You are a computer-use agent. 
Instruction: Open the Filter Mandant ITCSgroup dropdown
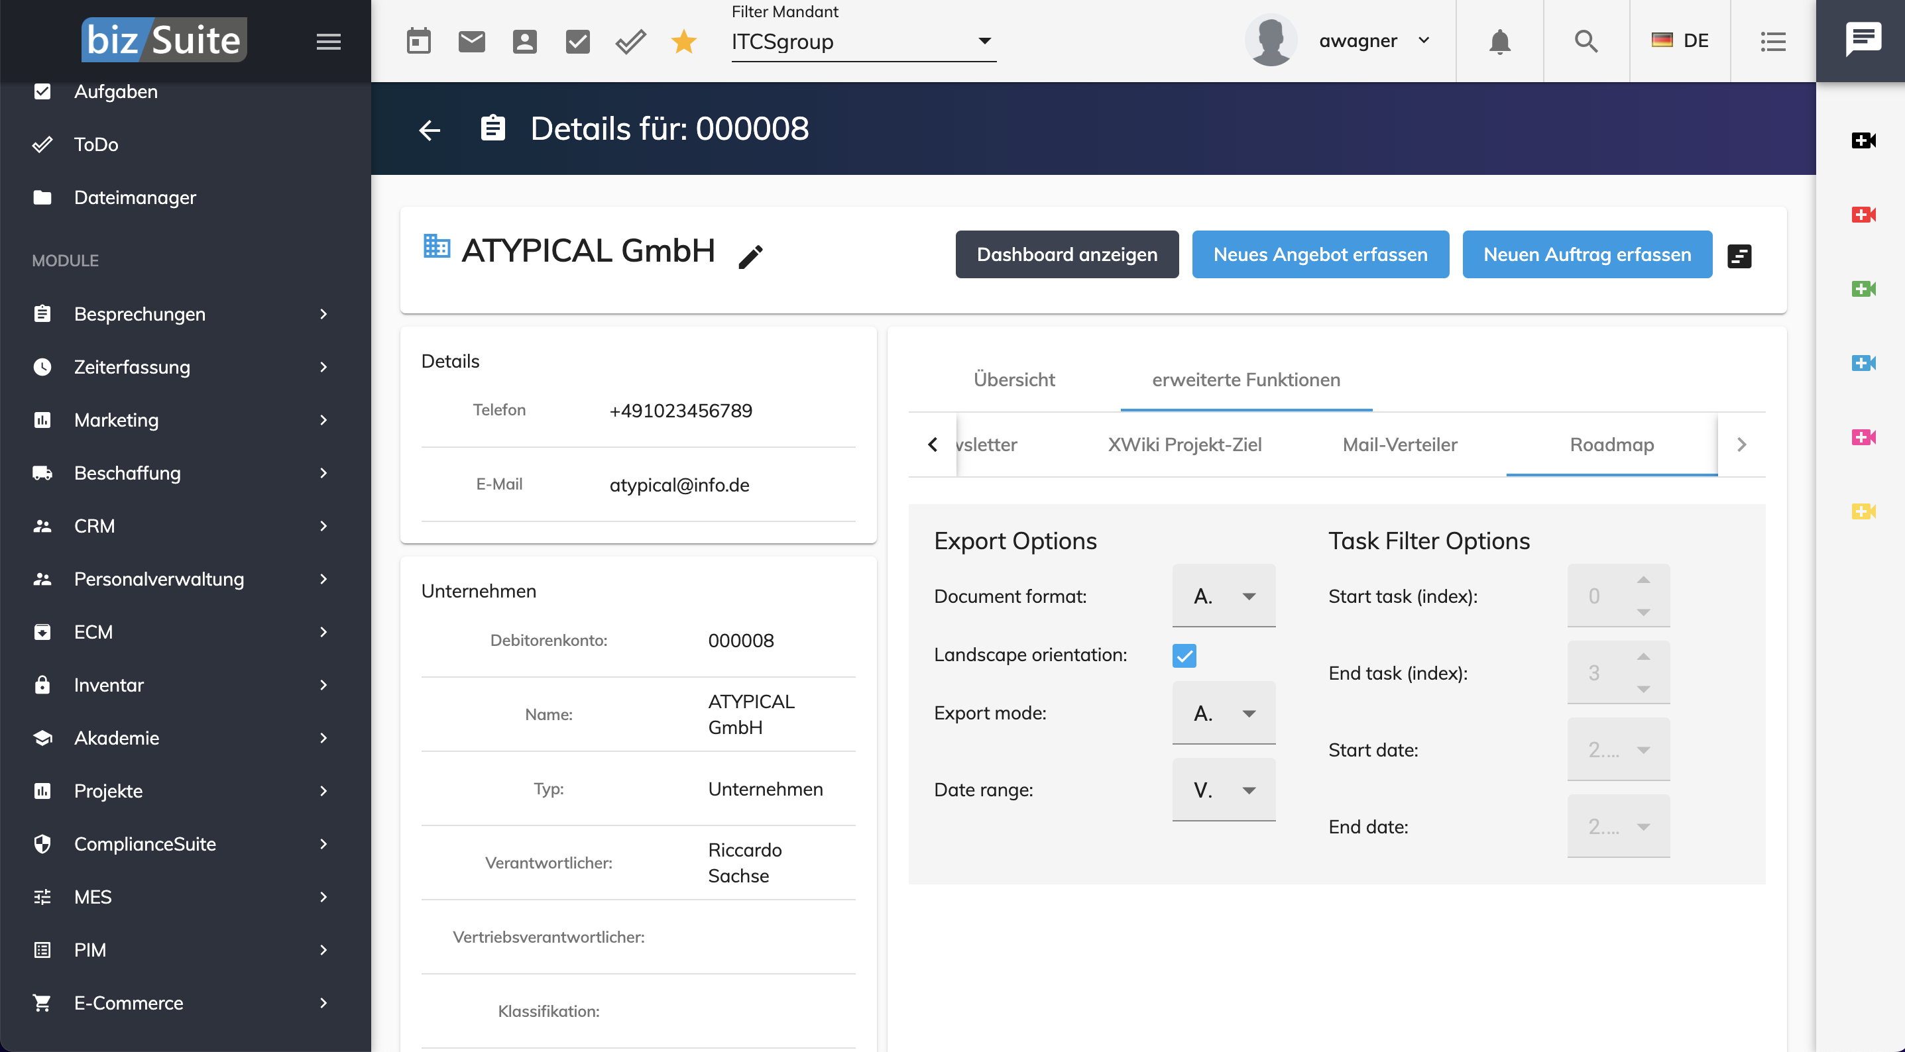(864, 41)
